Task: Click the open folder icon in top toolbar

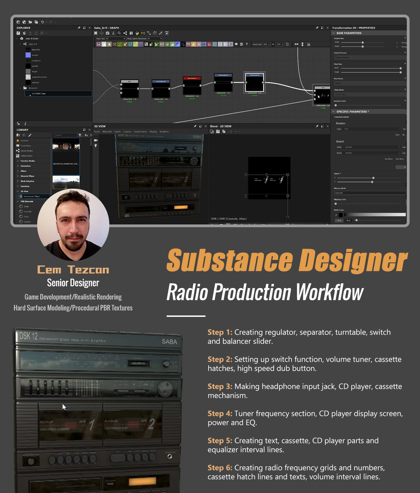Action: click(x=30, y=22)
